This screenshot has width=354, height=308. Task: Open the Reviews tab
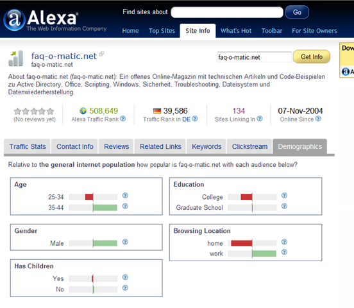pyautogui.click(x=116, y=146)
